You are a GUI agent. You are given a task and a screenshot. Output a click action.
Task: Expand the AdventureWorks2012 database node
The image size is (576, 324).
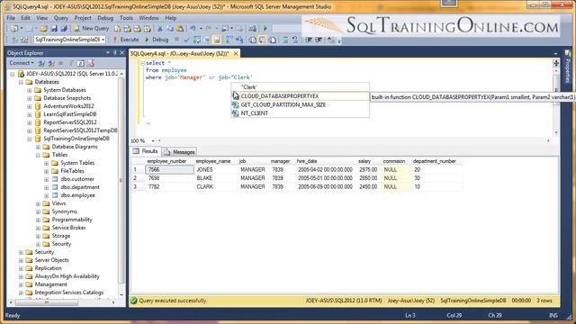[x=30, y=106]
